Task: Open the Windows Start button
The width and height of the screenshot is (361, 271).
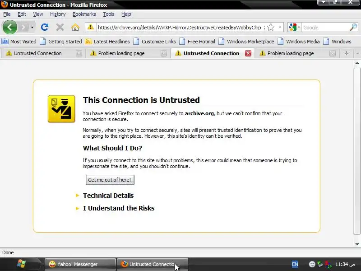Action: (x=21, y=264)
